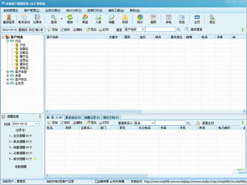Click green arrow beside 提醒信息 header
The image size is (247, 185).
[40, 116]
